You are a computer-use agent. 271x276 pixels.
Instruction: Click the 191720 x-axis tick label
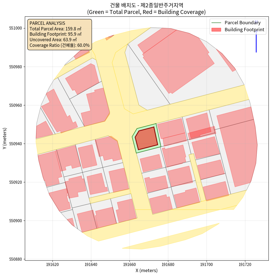click(245, 264)
